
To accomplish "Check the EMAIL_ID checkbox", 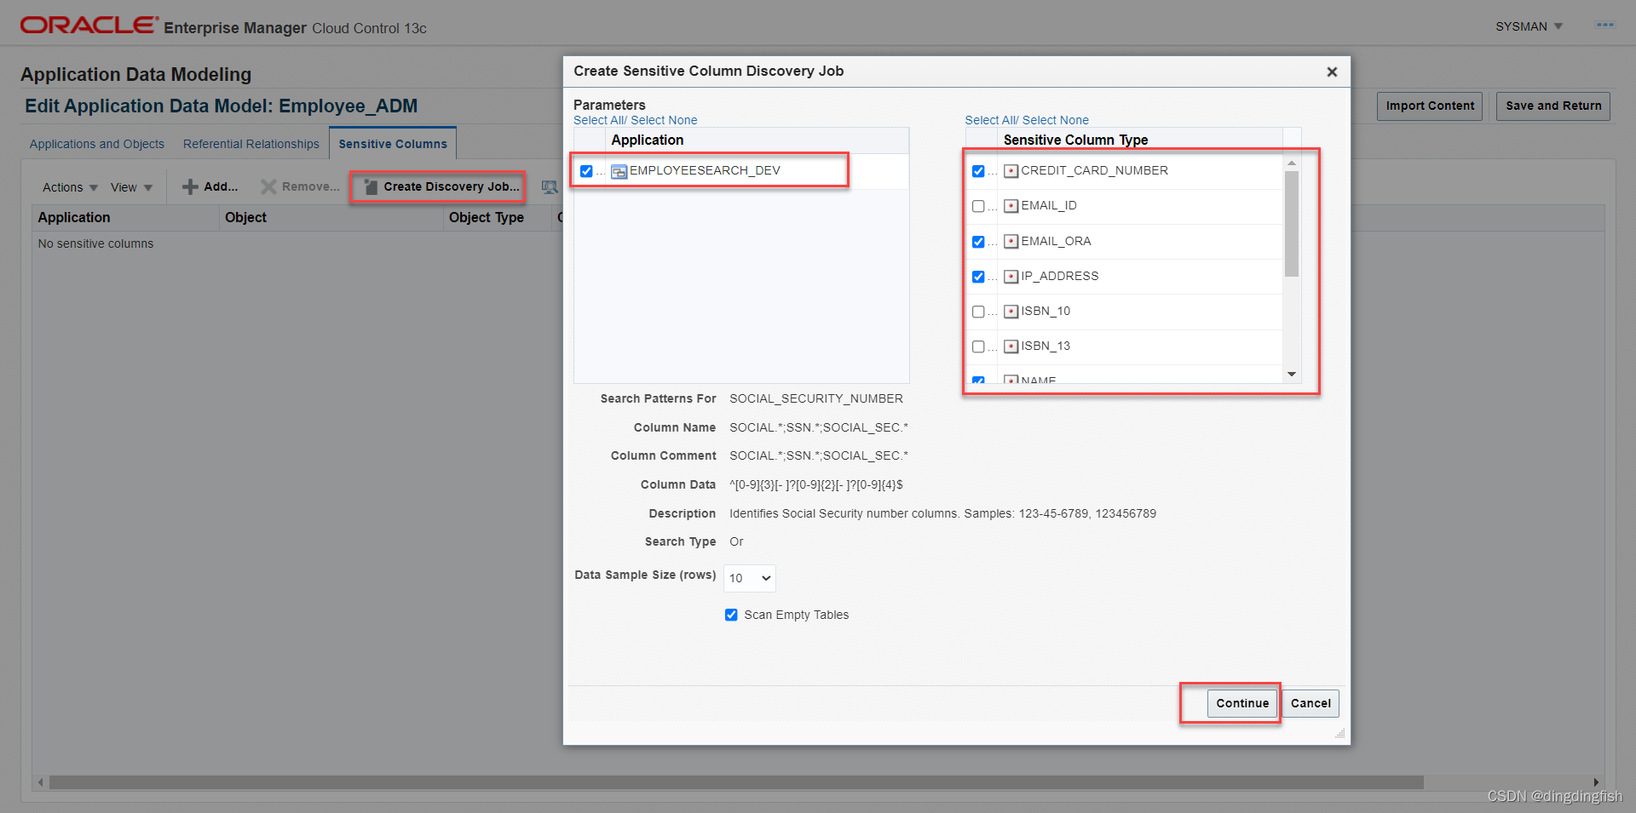I will tap(978, 206).
